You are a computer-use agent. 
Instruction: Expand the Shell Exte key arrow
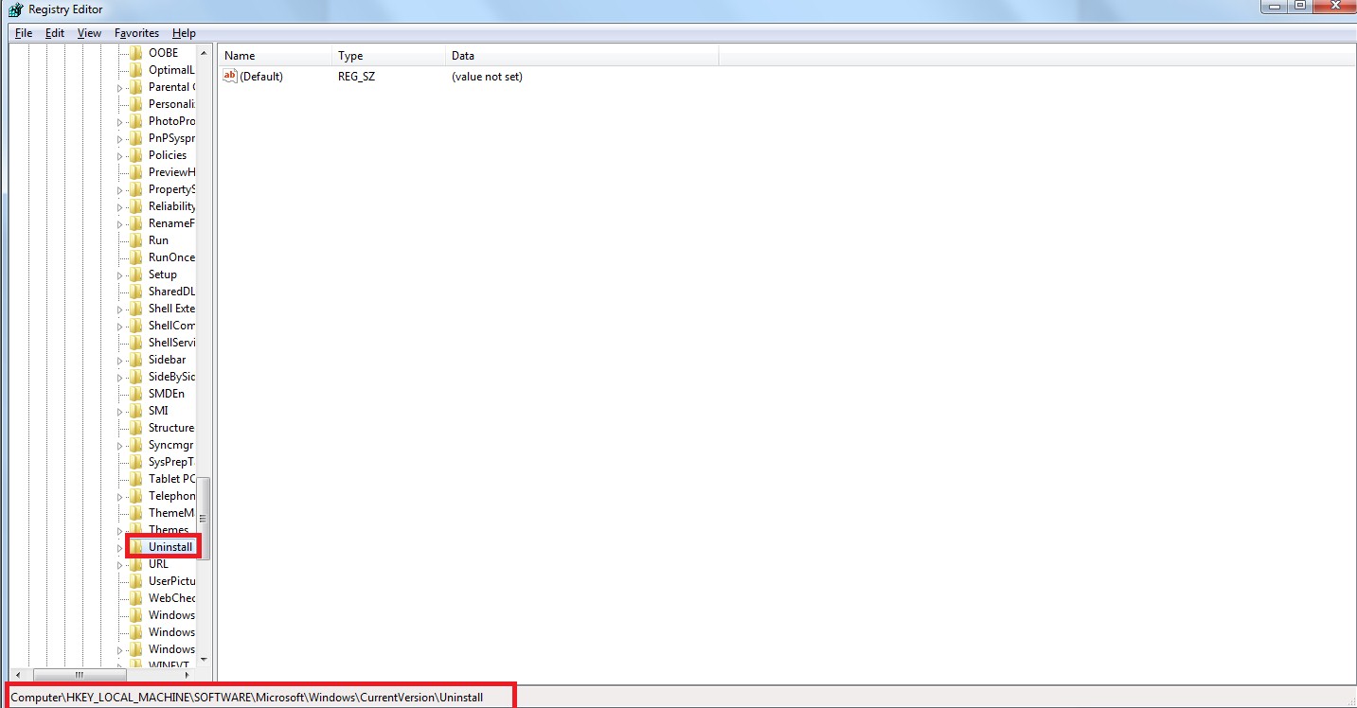(x=120, y=310)
